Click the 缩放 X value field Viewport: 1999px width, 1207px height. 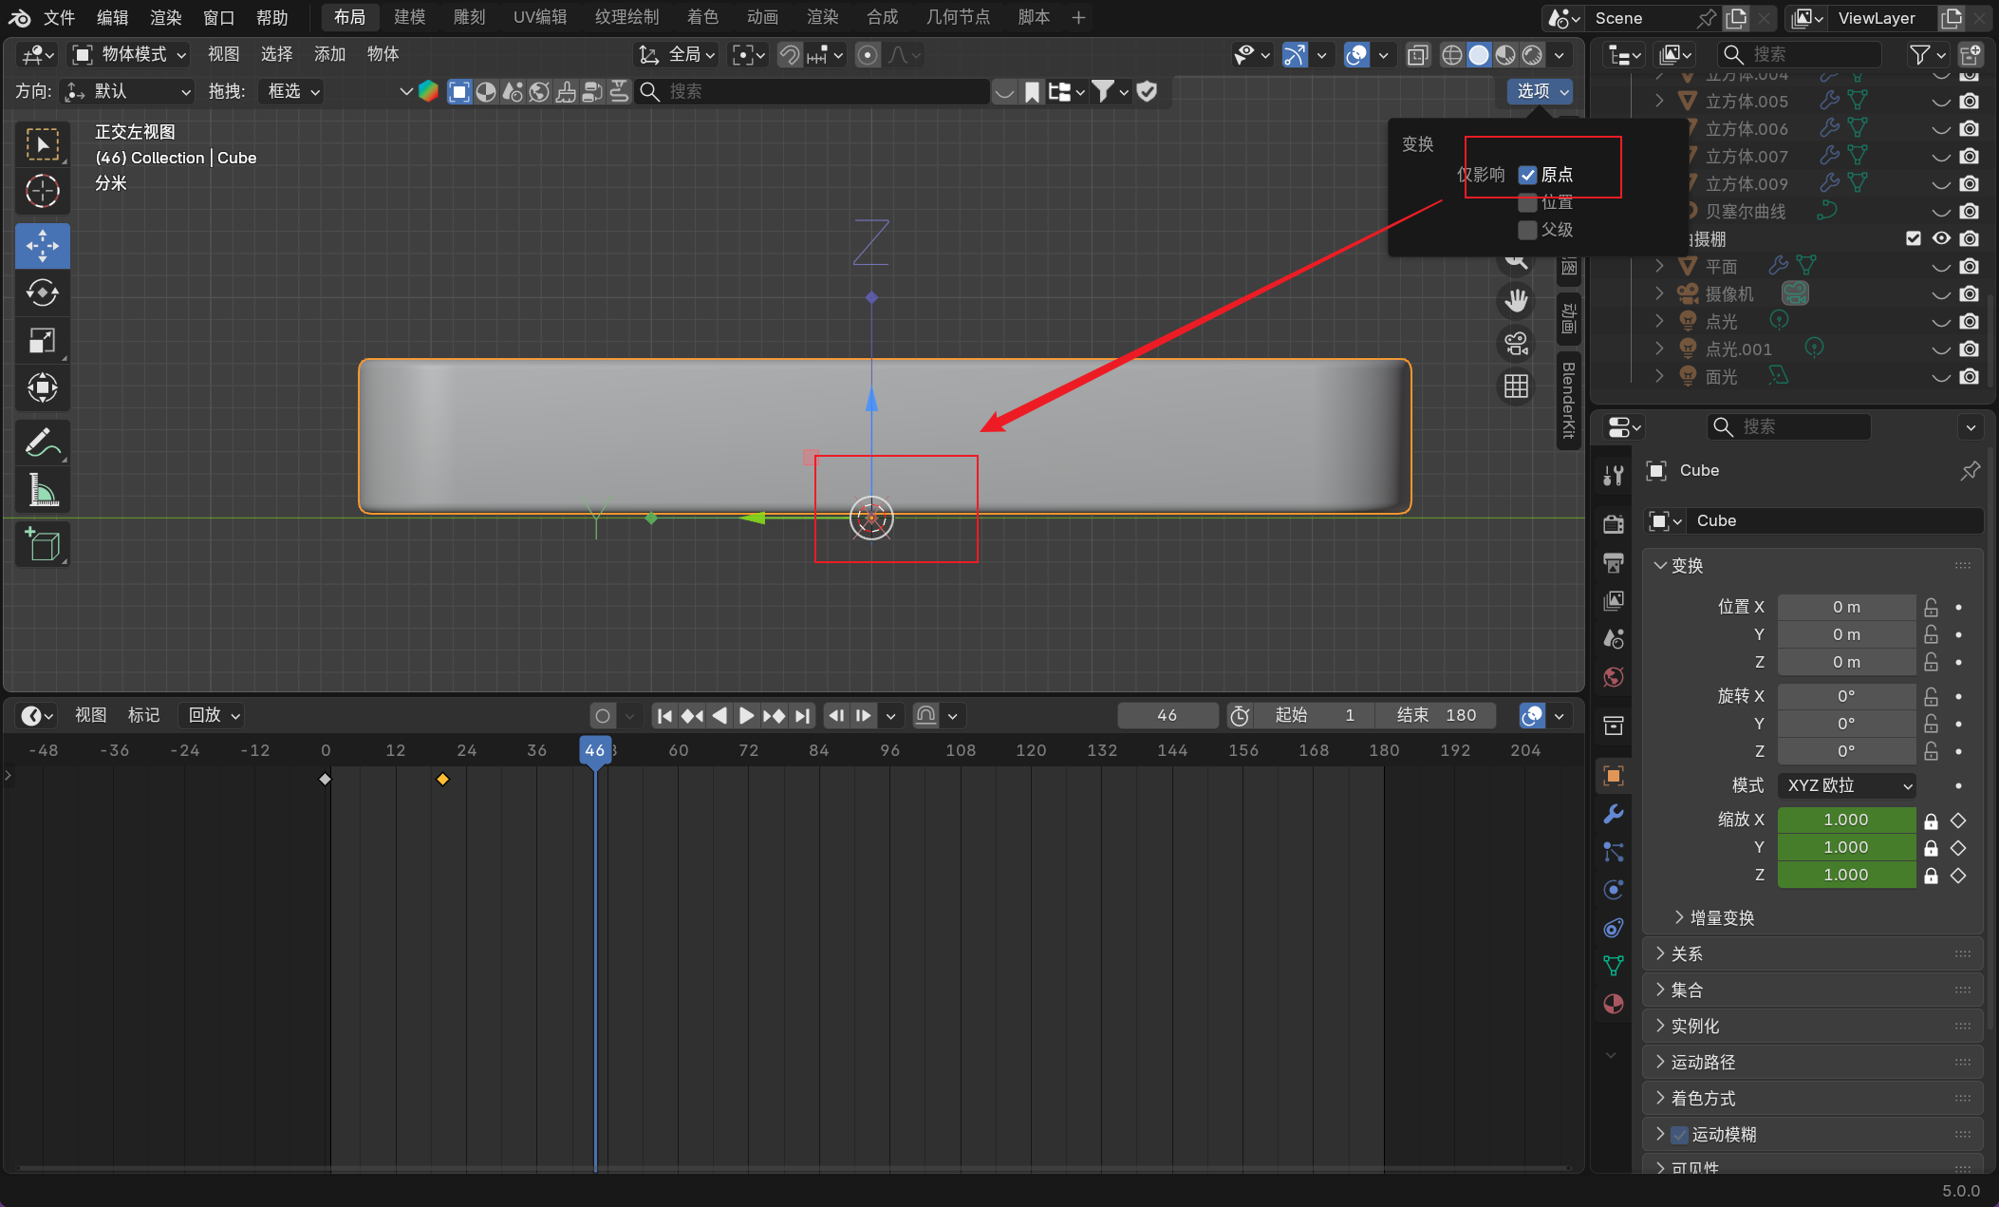point(1845,820)
